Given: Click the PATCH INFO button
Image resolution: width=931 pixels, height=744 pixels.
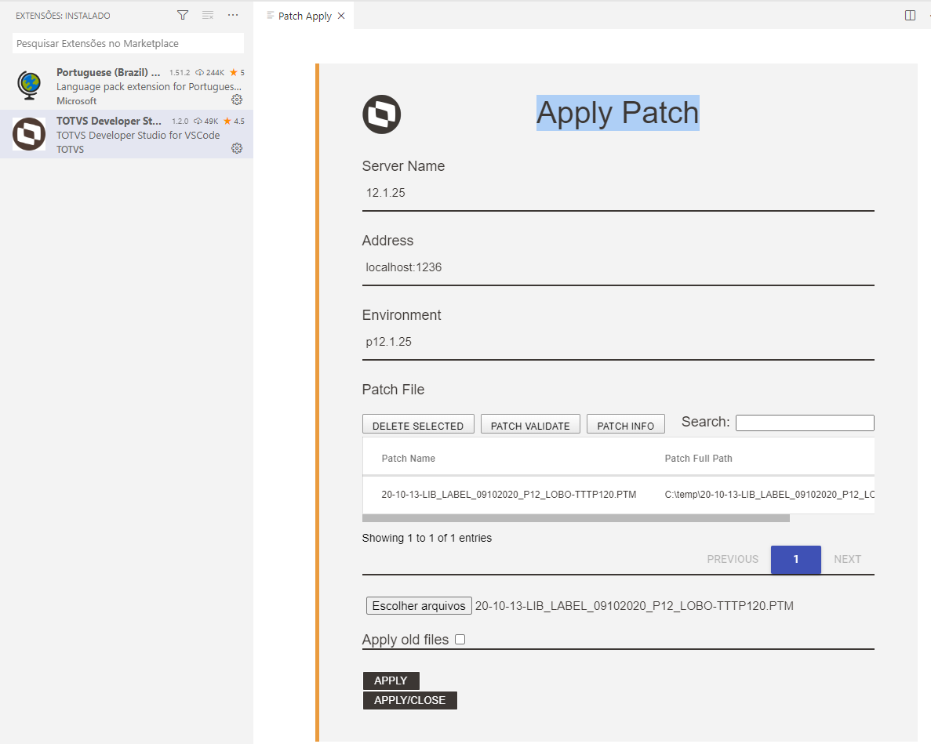Looking at the screenshot, I should click(x=626, y=425).
